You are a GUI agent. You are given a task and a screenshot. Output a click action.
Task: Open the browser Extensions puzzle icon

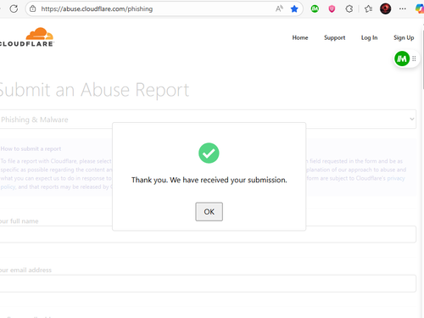pyautogui.click(x=349, y=8)
